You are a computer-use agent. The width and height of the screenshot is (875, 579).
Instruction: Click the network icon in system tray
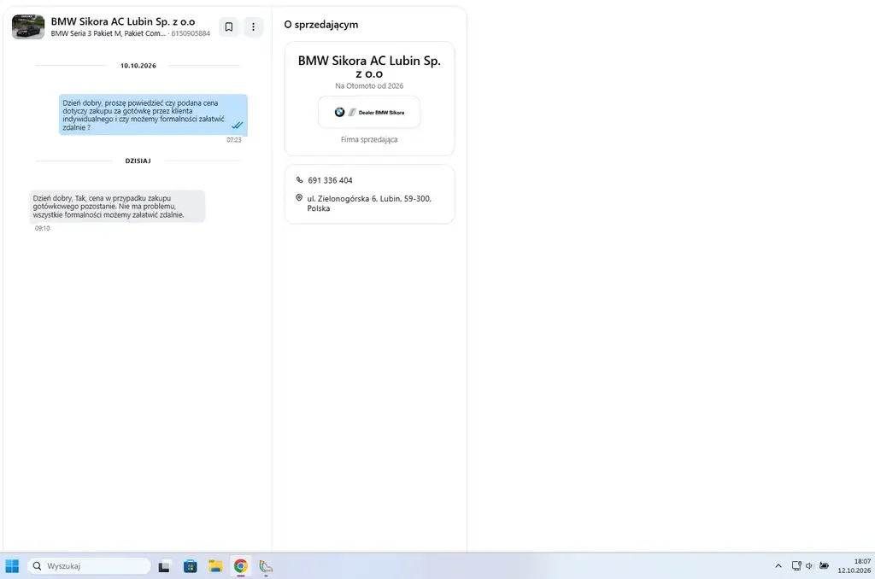pos(796,565)
